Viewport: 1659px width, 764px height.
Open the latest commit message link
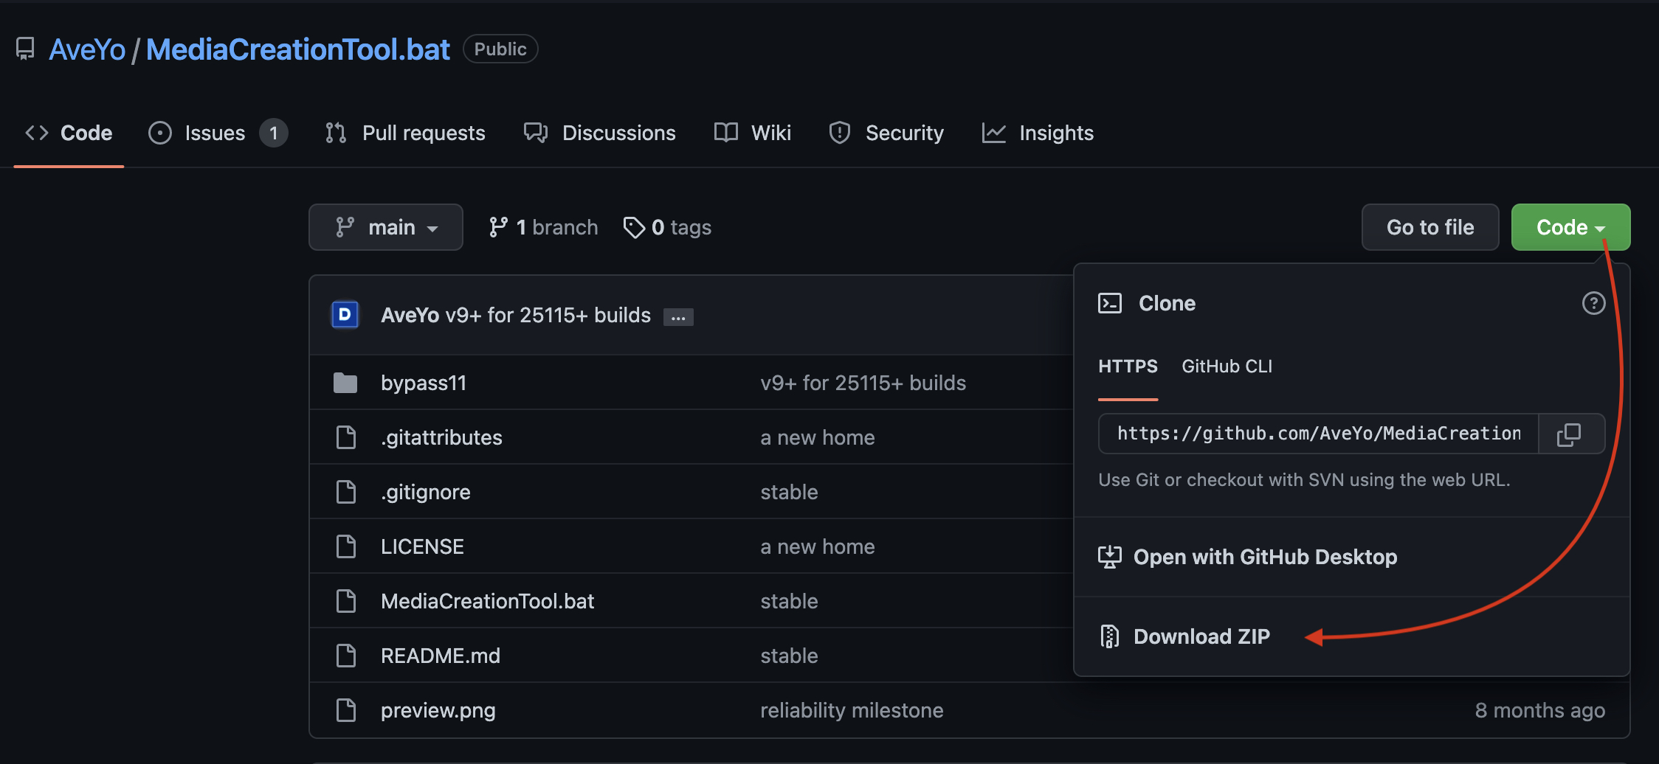548,315
